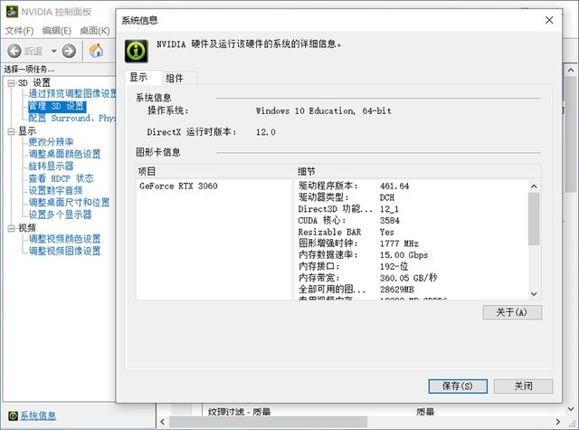The width and height of the screenshot is (579, 430).
Task: Select 调整桌面尺寸和位置 in tree
Action: tap(69, 203)
